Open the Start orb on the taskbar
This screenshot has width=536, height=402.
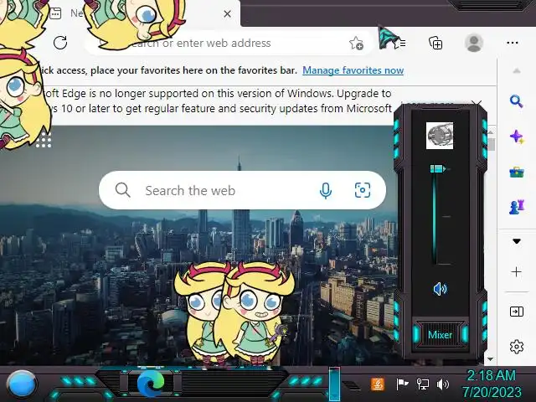click(21, 384)
